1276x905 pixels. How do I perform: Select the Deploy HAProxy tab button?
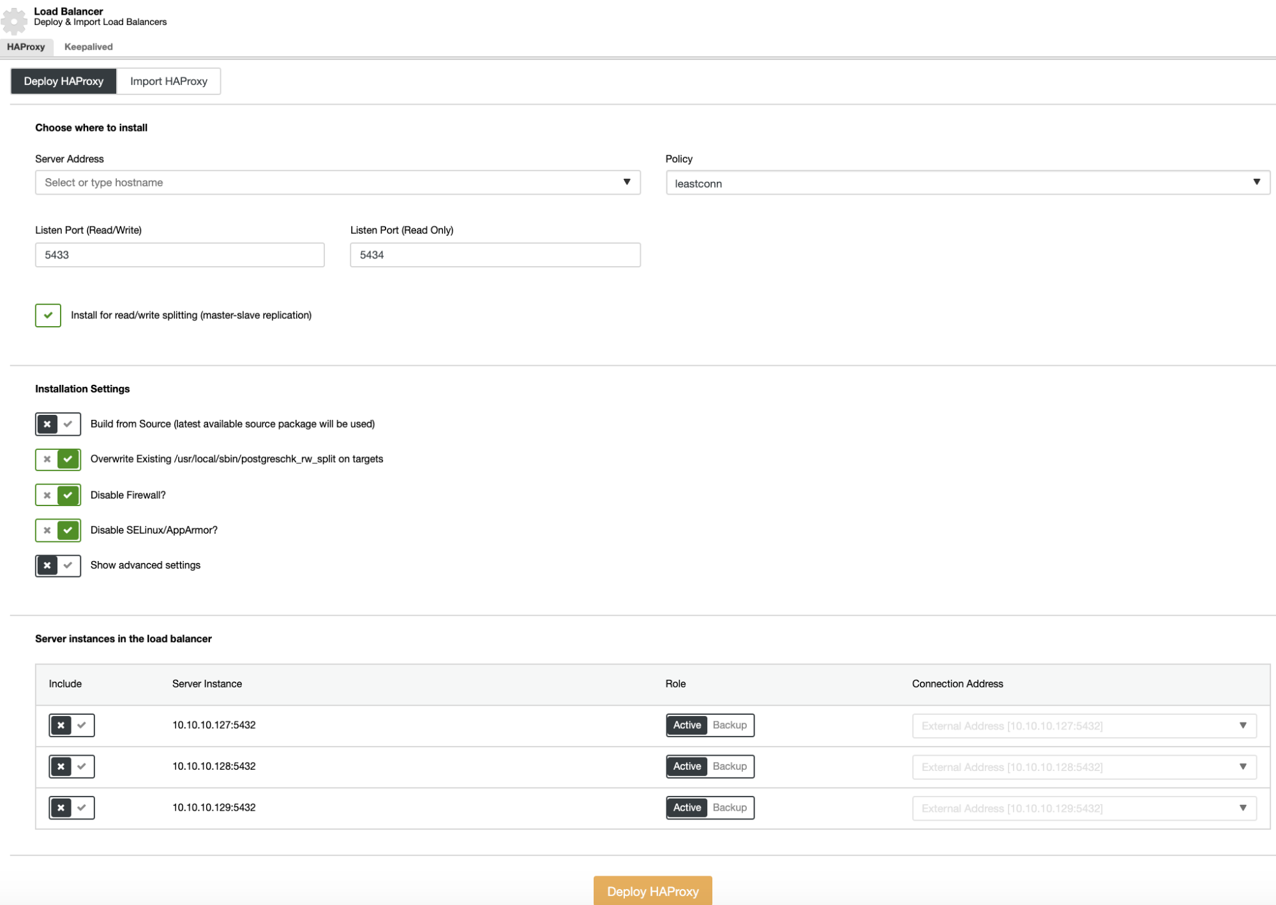click(x=64, y=81)
